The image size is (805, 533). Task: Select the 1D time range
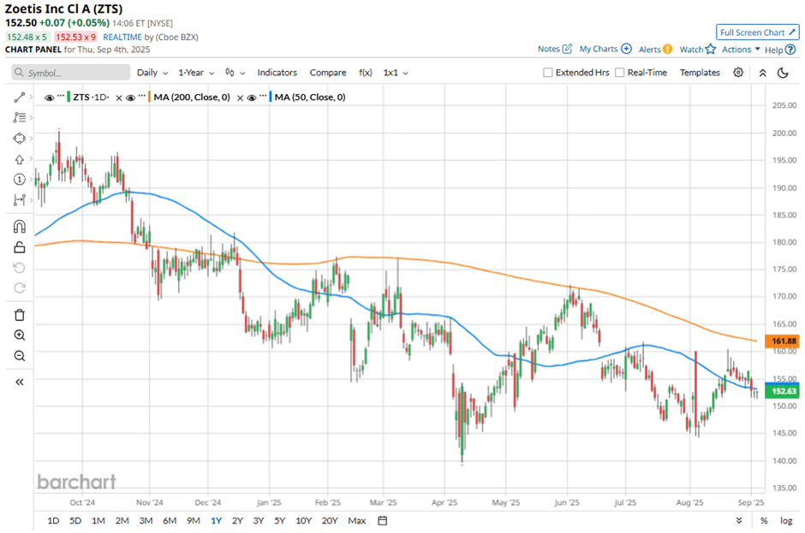[53, 521]
